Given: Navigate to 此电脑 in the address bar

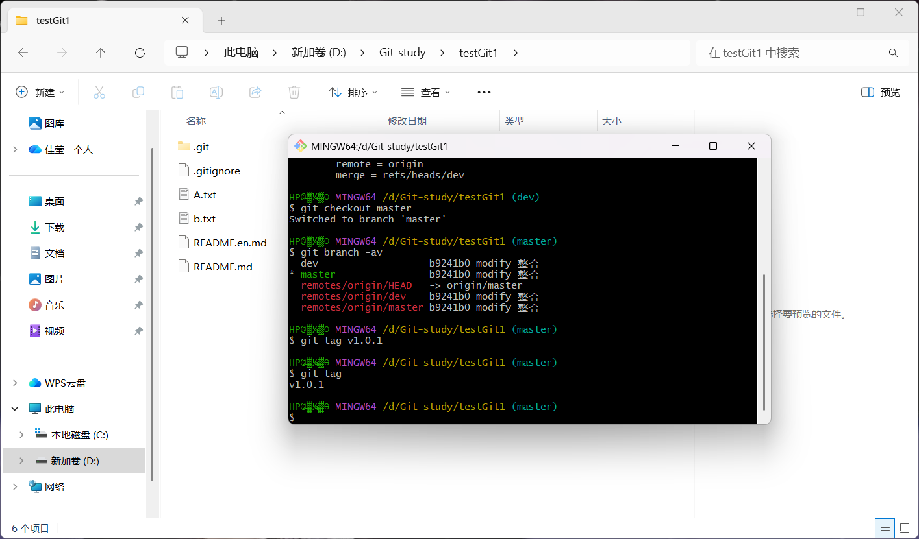Looking at the screenshot, I should click(241, 53).
